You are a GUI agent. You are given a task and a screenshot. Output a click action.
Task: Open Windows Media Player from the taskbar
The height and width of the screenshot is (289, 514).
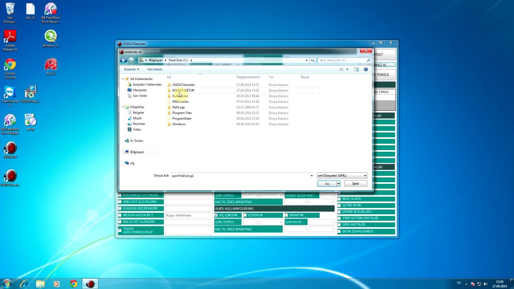pyautogui.click(x=56, y=284)
